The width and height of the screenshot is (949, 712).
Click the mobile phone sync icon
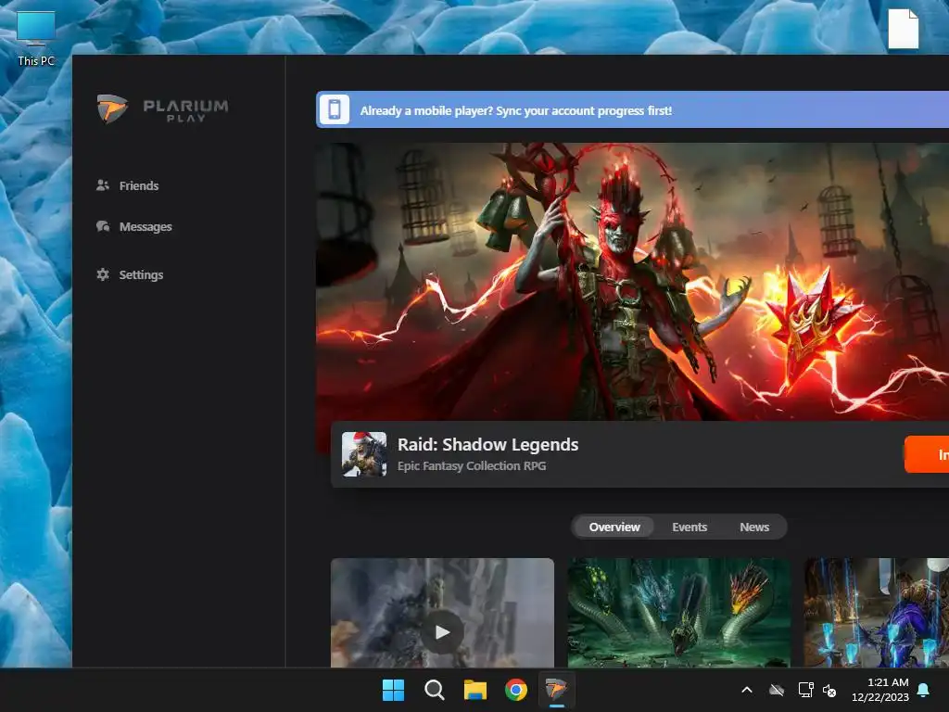334,109
